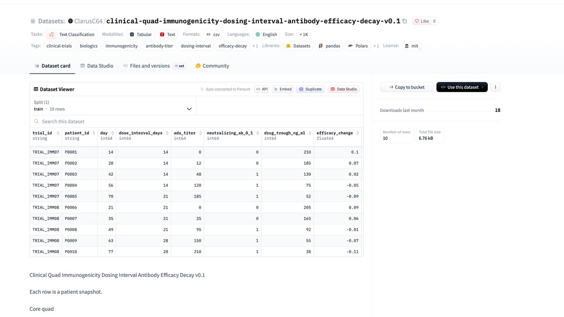564x317 pixels.
Task: Click the efficacy_change column header
Action: [x=338, y=136]
